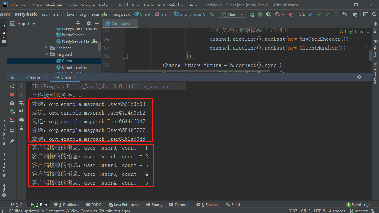Change UTF-8 file encoding

(319, 211)
